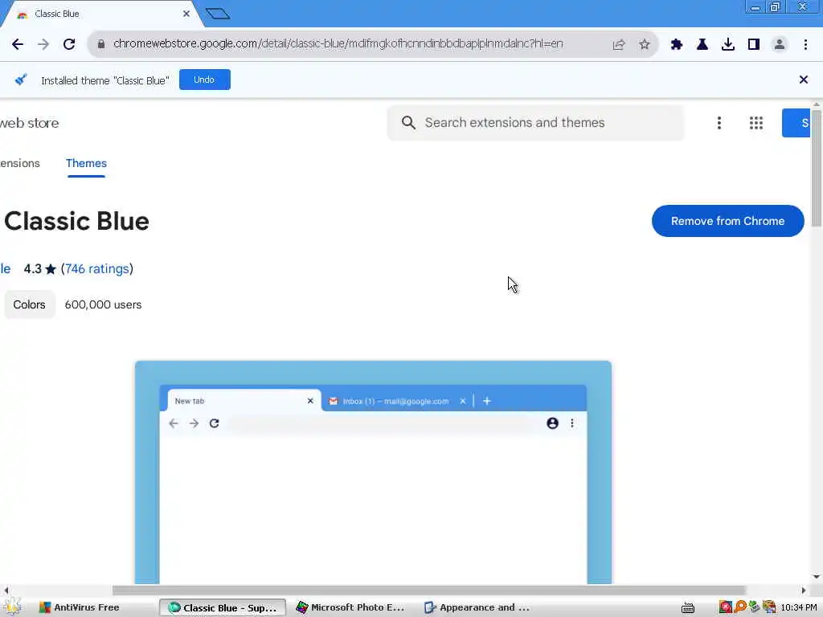823x617 pixels.
Task: Click the Classic Blue heading
Action: point(76,221)
